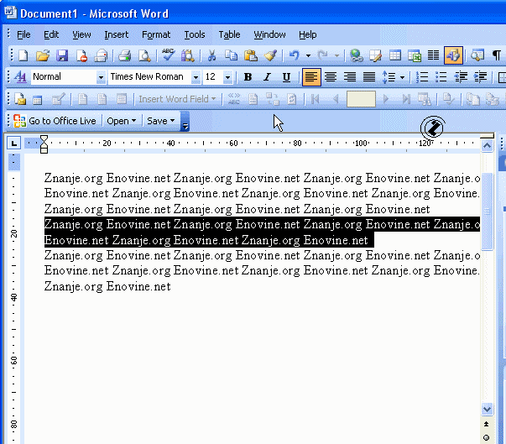Open the Window menu
506x444 pixels.
tap(269, 34)
